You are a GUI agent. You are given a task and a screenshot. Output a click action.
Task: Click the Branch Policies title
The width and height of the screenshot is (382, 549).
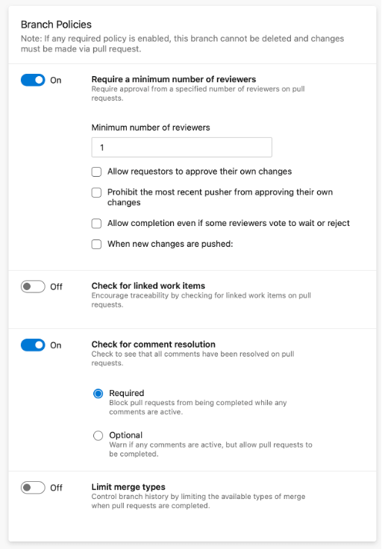tap(56, 25)
